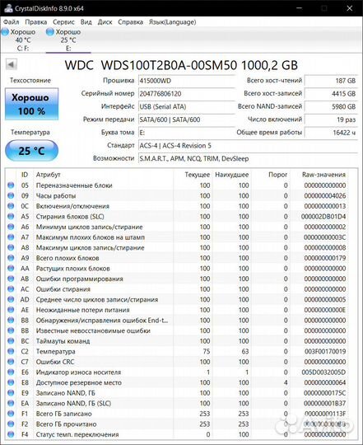
Task: Click status icon for BB Известные невосстановимые ошибки
Action: [x=11, y=330]
